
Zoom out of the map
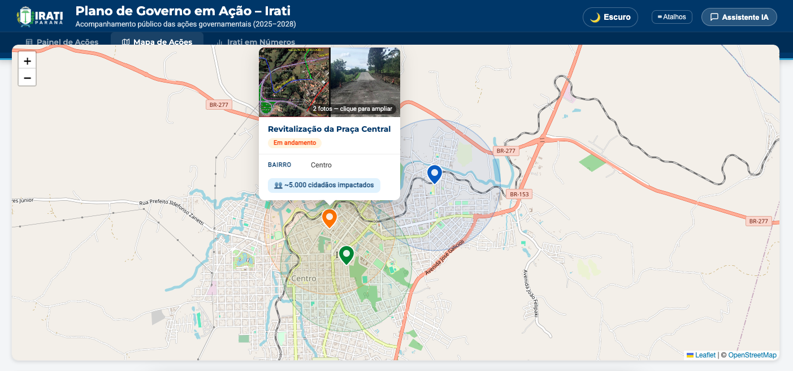[27, 77]
